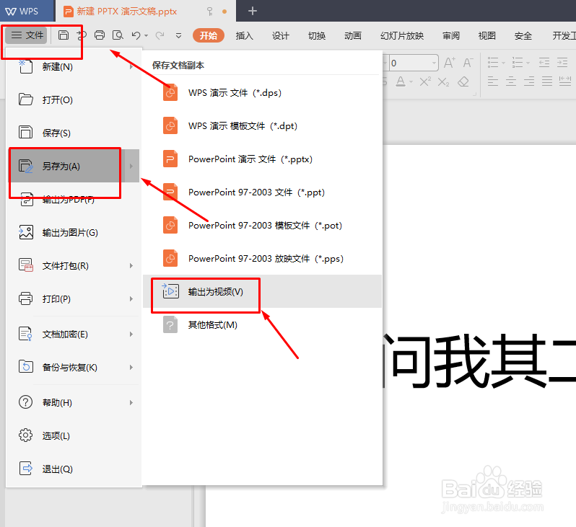This screenshot has width=576, height=527.
Task: Switch to the 设计 ribbon tab
Action: (280, 35)
